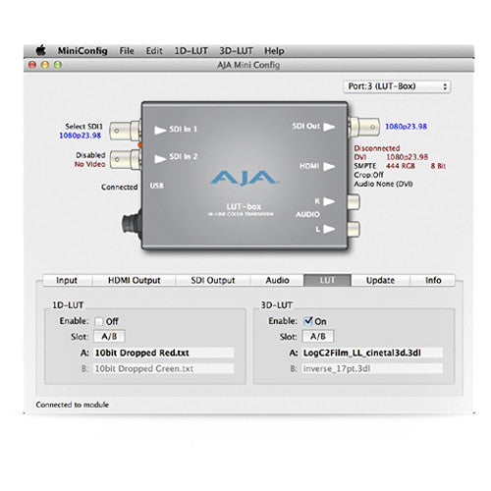The image size is (491, 491).
Task: Click the Audio None (DVI) text
Action: click(x=383, y=184)
